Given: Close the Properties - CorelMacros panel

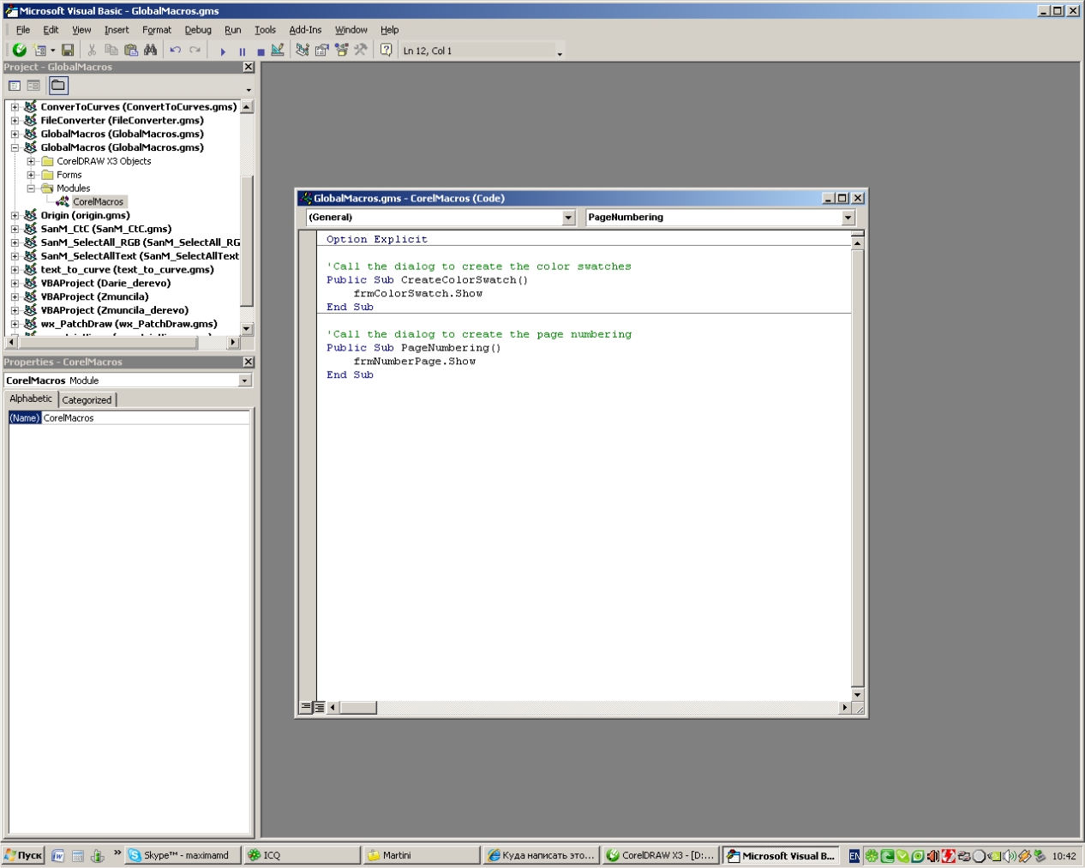Looking at the screenshot, I should tap(249, 362).
